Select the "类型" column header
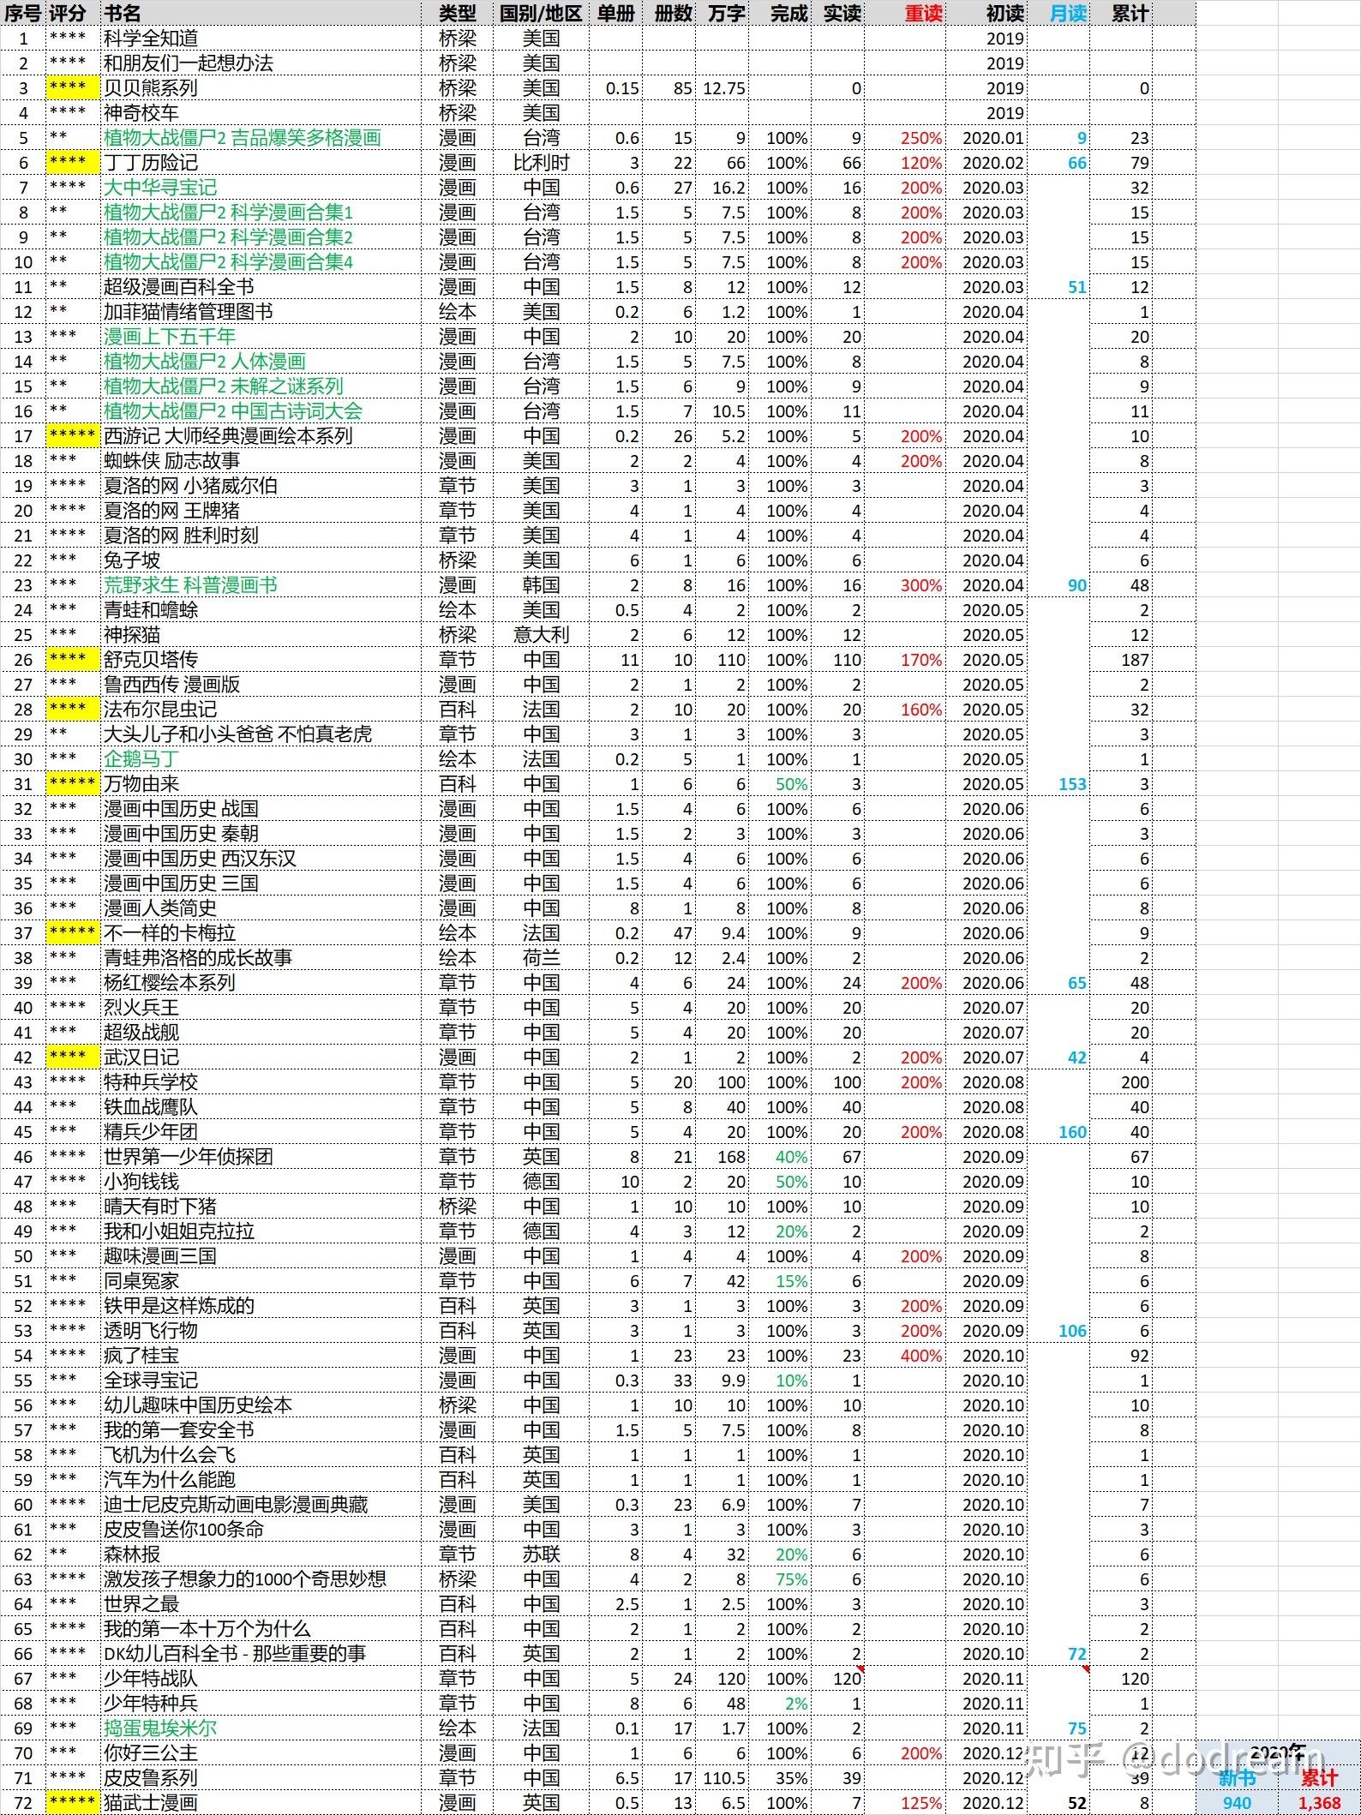 (x=457, y=13)
